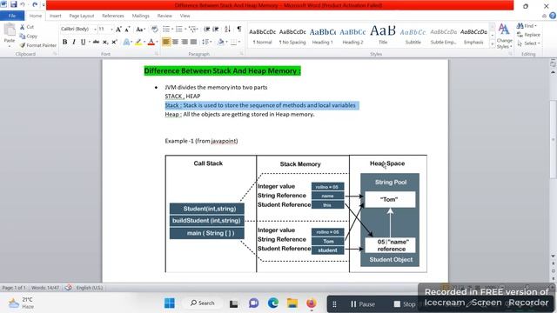
Task: Pick the text highlight color
Action: 138,42
